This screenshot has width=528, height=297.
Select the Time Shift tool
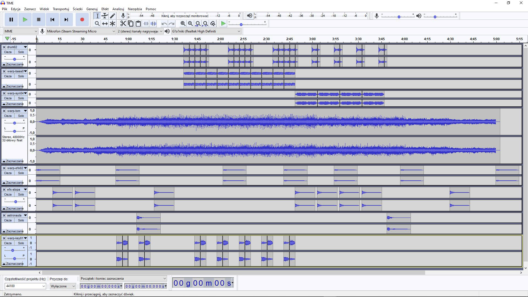(x=105, y=24)
